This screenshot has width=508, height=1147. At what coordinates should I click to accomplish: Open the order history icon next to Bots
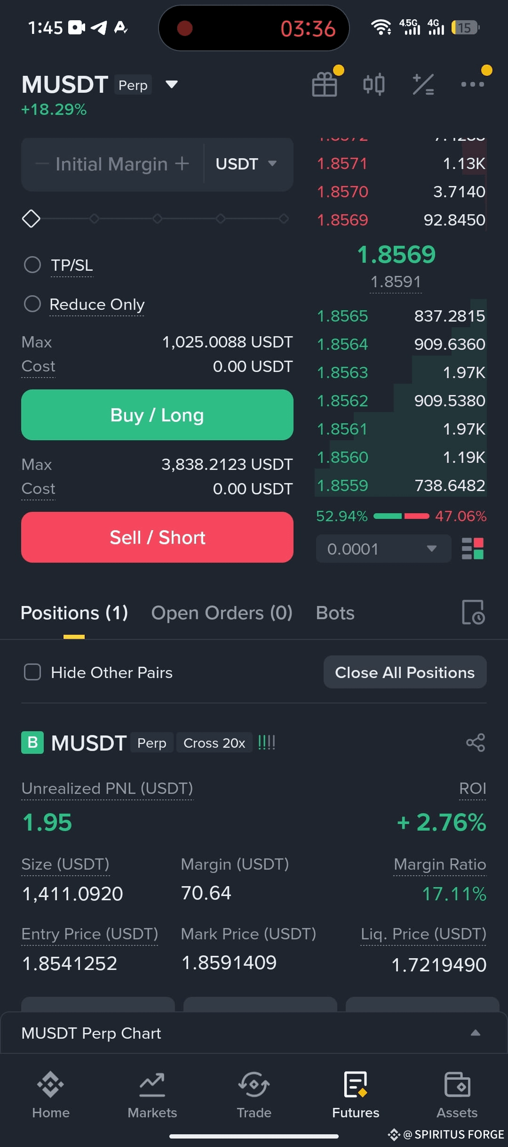pos(473,612)
